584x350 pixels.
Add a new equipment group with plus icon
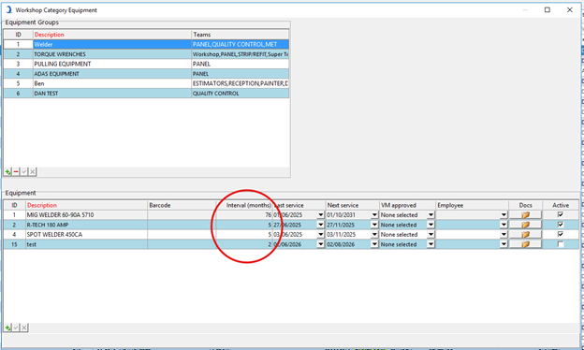click(x=7, y=171)
